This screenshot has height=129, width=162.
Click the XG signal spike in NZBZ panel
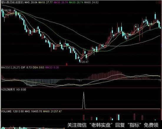pos(84,100)
